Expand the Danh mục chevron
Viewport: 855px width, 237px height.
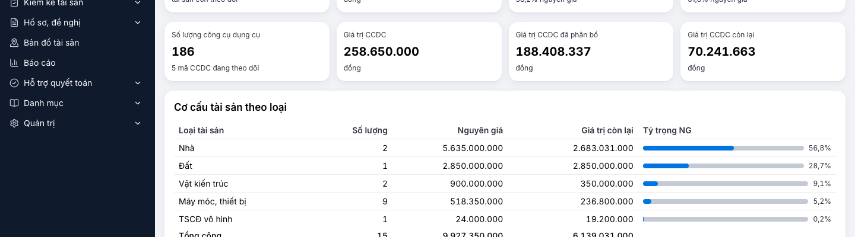click(138, 103)
